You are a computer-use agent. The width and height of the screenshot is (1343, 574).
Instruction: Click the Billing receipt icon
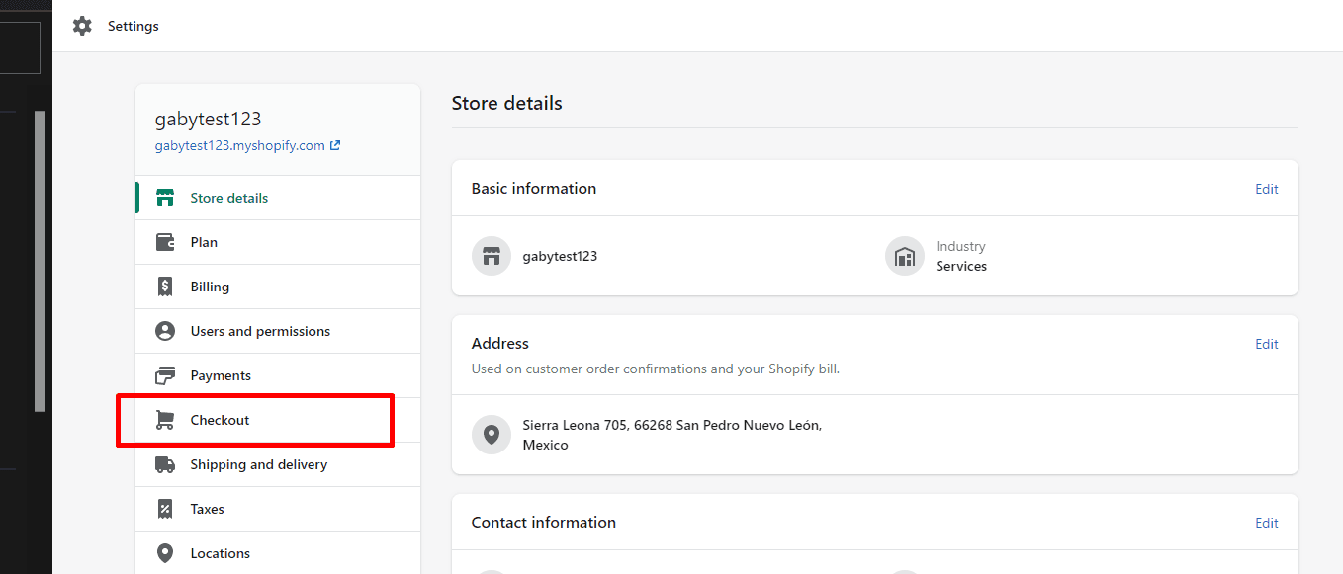tap(165, 287)
